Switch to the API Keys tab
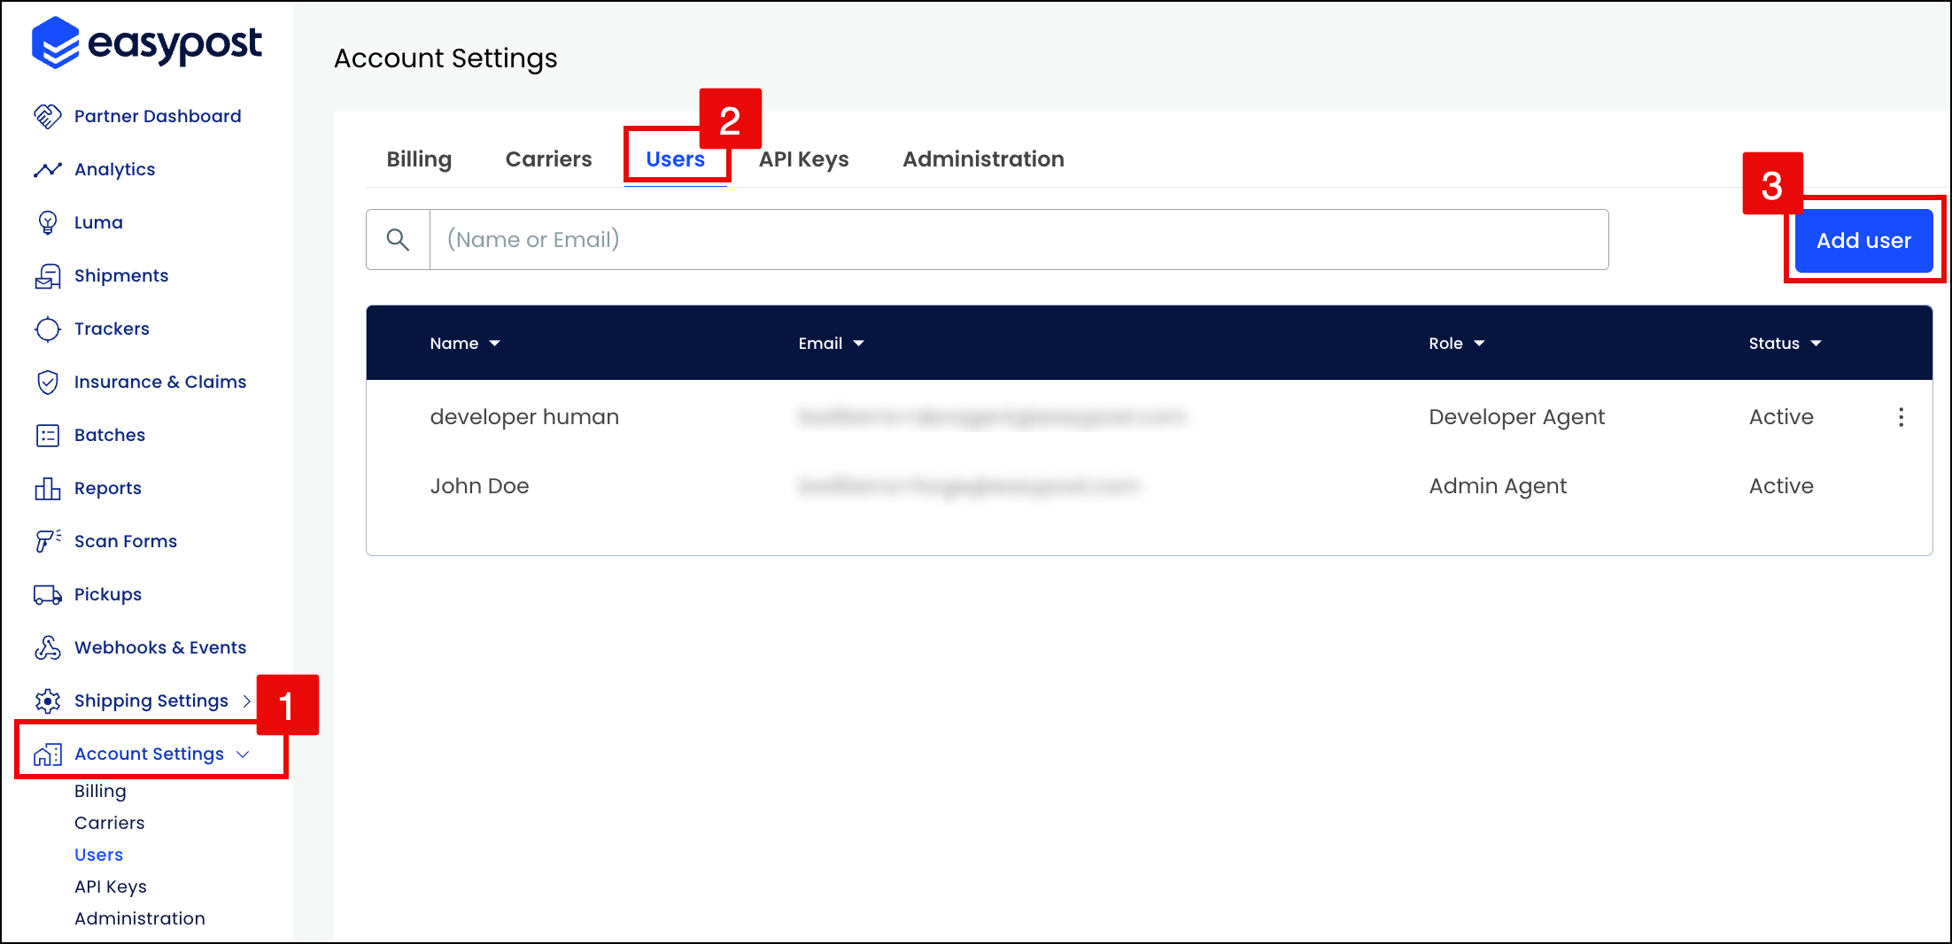Image resolution: width=1952 pixels, height=944 pixels. point(802,159)
